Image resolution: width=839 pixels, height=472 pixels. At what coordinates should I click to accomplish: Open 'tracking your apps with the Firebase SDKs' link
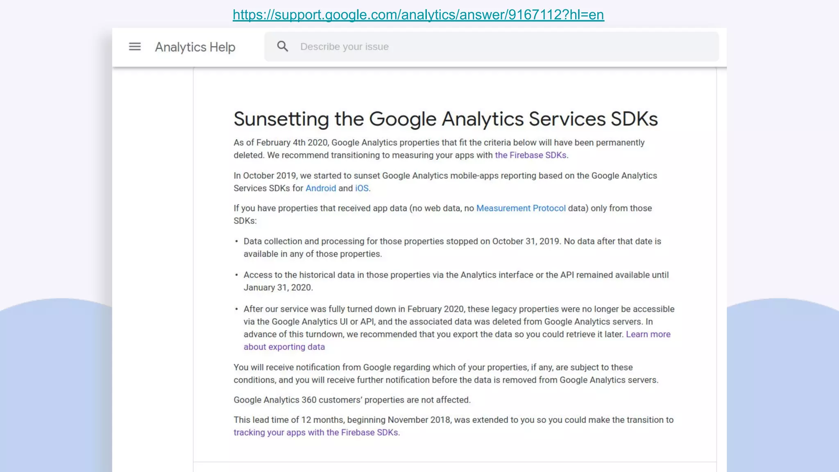click(315, 433)
